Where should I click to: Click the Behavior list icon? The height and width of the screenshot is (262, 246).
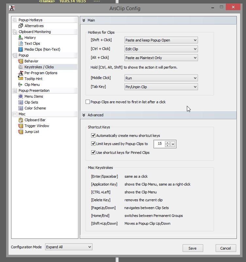point(21,61)
